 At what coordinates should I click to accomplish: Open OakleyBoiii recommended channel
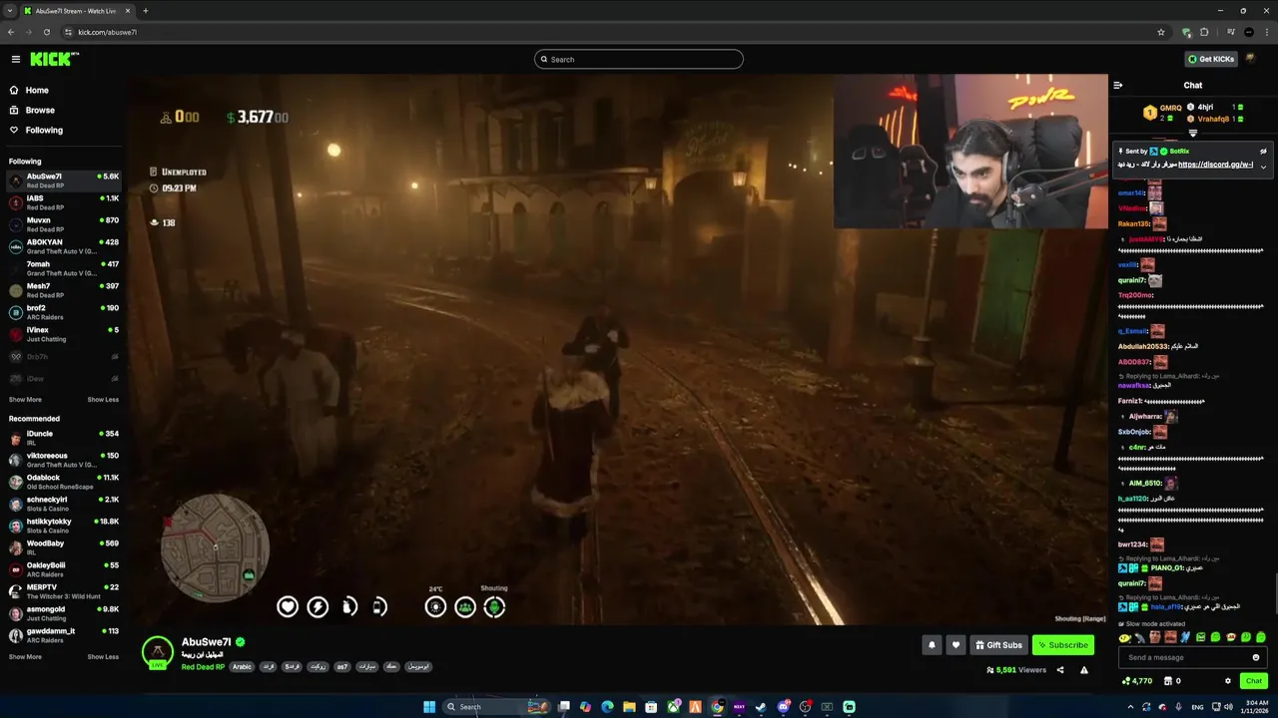point(64,569)
